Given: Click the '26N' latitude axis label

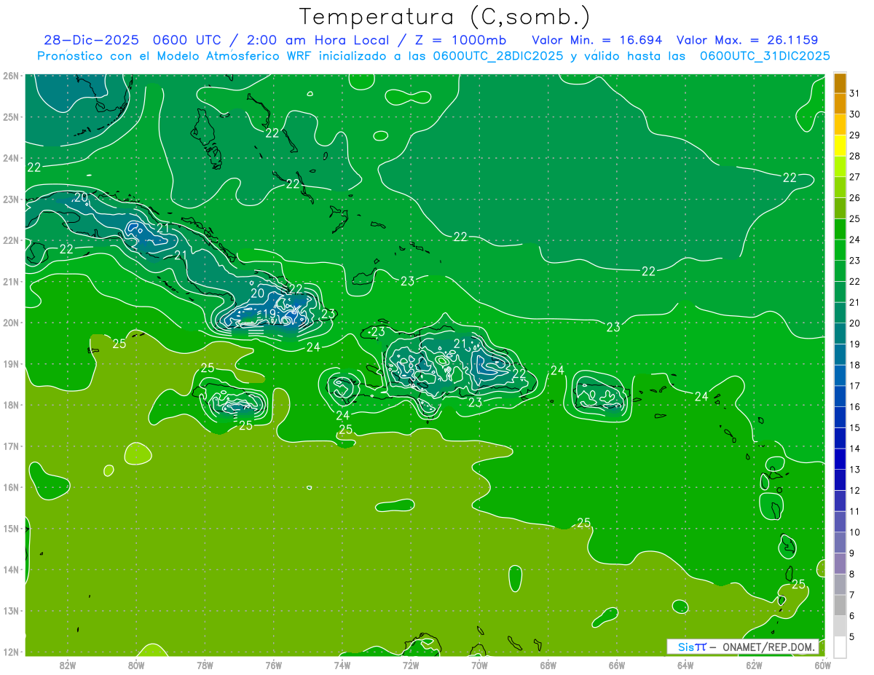Looking at the screenshot, I should (10, 76).
